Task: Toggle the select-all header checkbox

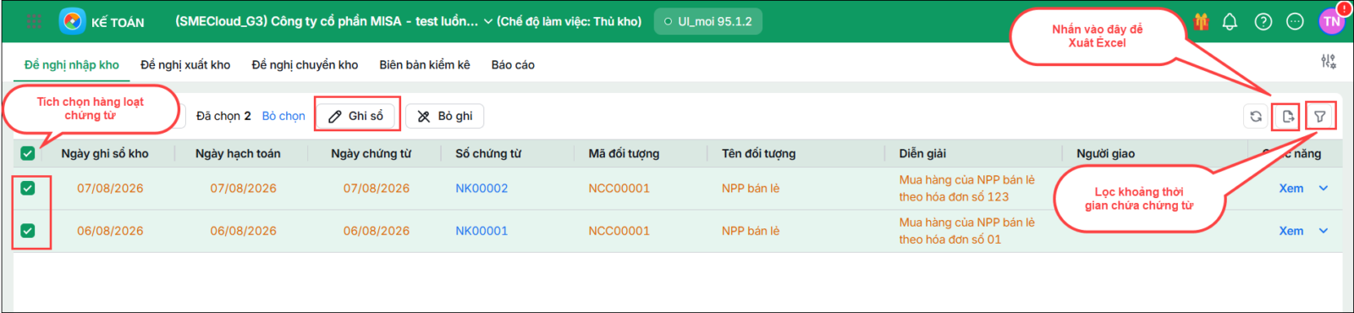Action: click(28, 154)
